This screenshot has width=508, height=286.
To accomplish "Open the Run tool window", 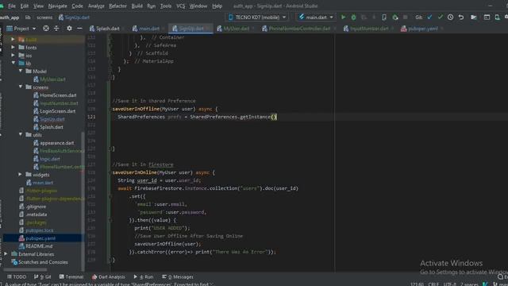I will (x=144, y=276).
